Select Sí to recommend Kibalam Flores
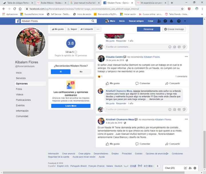Image resolution: width=206 pixels, height=174 pixels. 61,72
